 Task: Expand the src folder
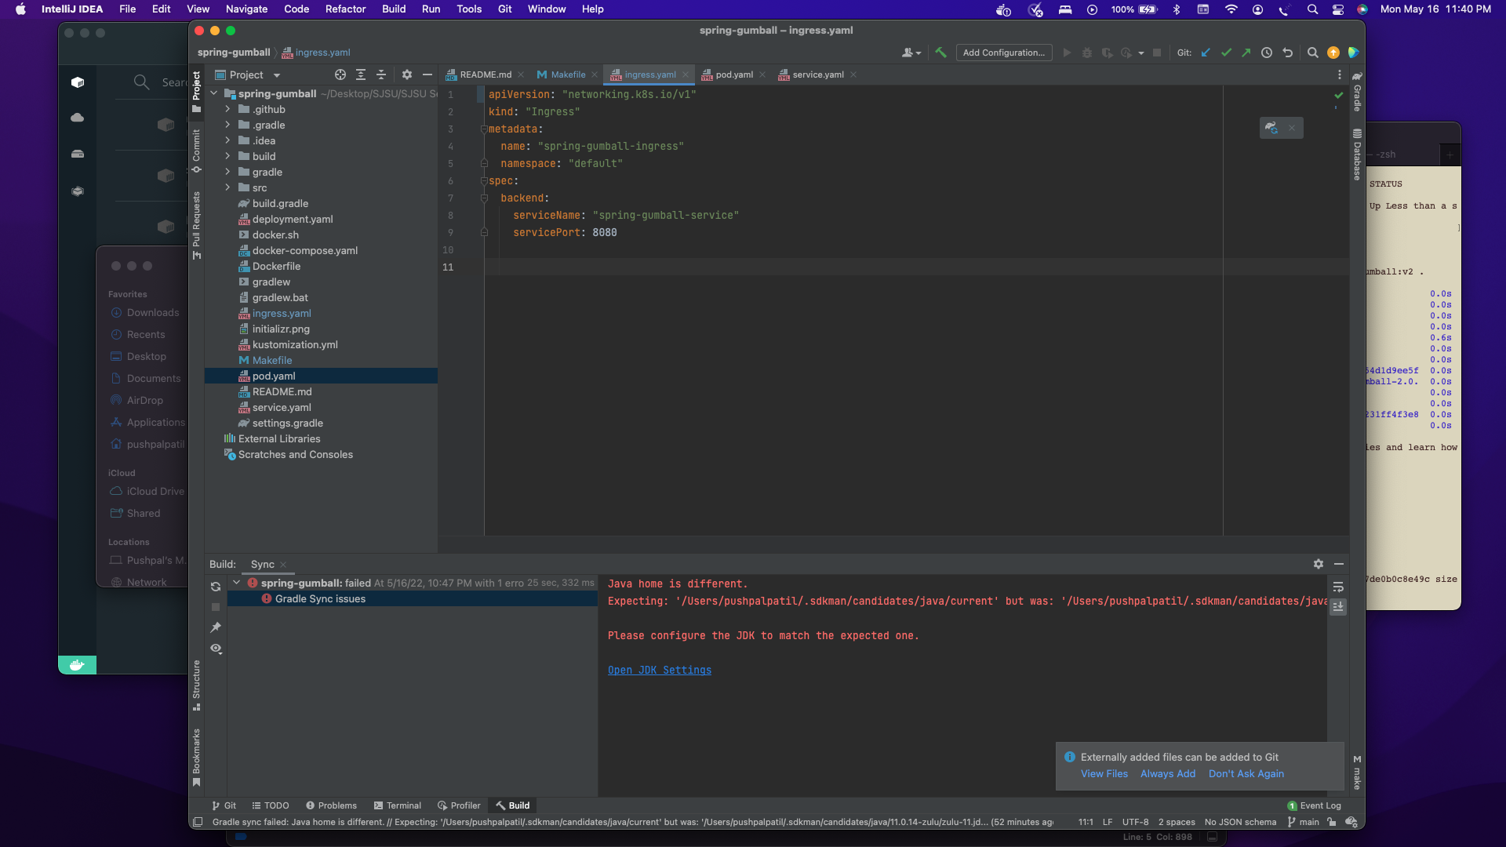point(227,187)
